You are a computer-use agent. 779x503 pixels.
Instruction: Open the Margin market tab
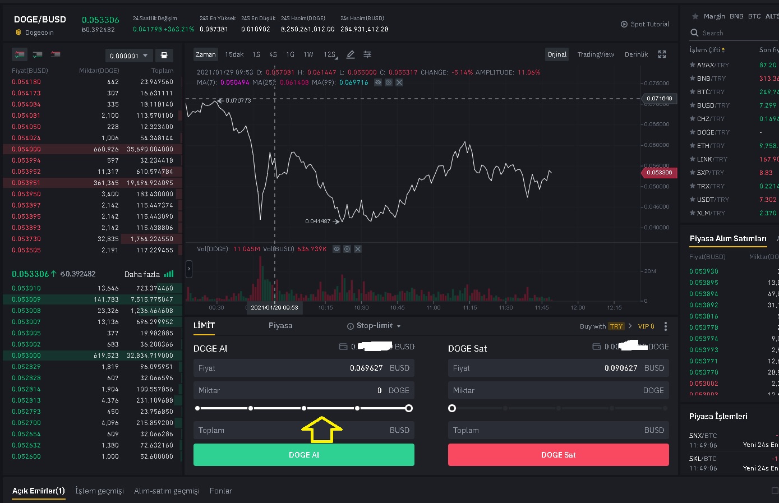(715, 16)
